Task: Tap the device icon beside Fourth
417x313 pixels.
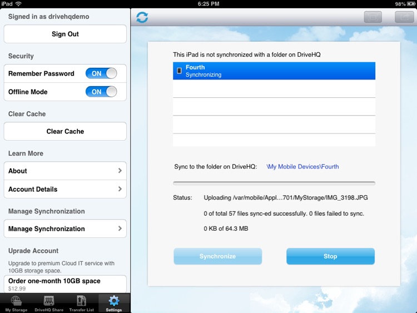Action: [x=179, y=71]
